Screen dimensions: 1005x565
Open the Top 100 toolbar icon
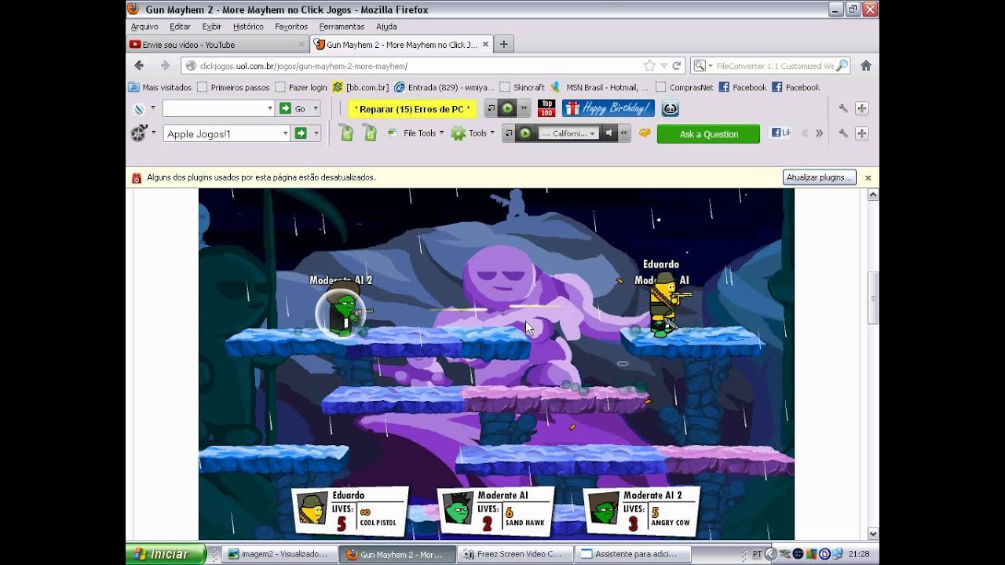546,109
